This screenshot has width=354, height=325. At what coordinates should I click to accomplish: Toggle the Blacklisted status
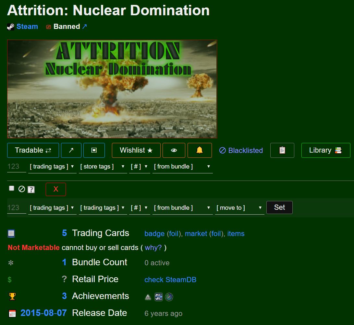(241, 150)
